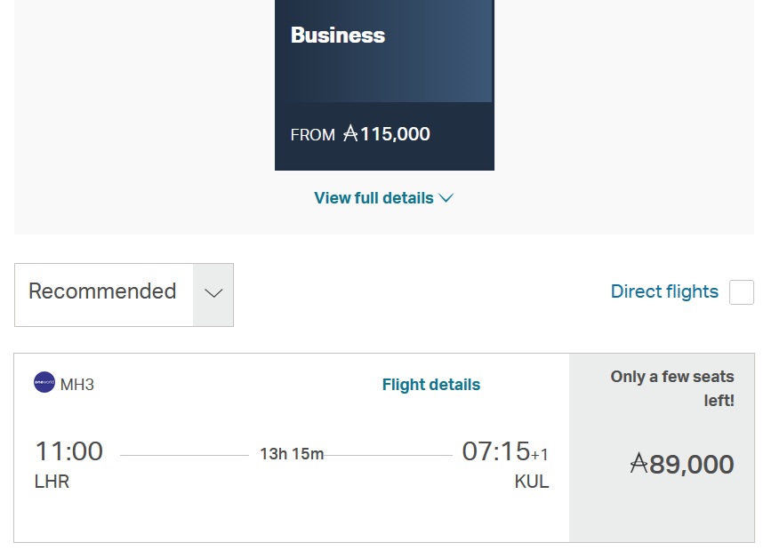Open the Recommended sort dropdown
This screenshot has width=763, height=550.
pos(103,292)
